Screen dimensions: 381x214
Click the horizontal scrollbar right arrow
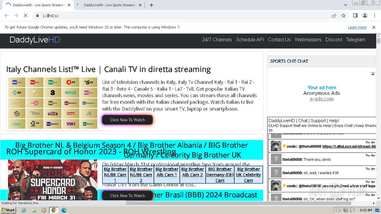(x=374, y=203)
